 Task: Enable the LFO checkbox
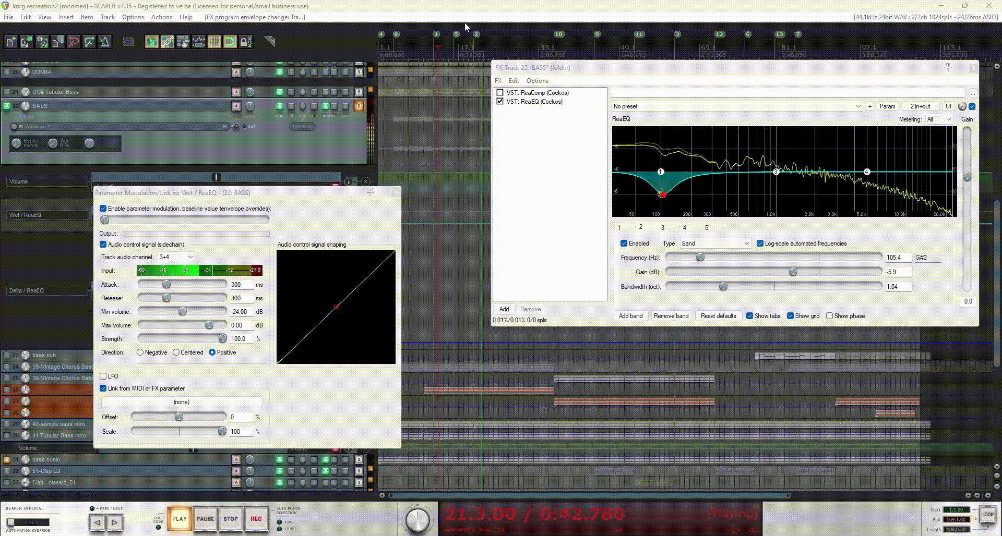(103, 376)
